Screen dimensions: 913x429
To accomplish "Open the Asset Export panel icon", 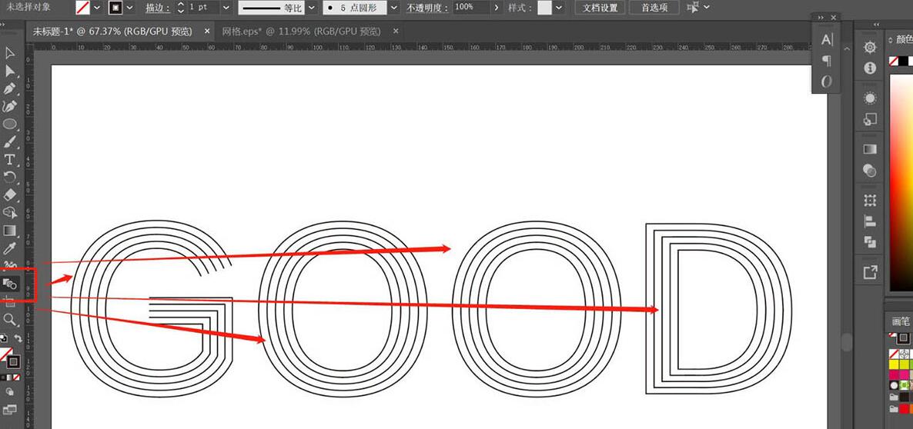I will [x=870, y=272].
